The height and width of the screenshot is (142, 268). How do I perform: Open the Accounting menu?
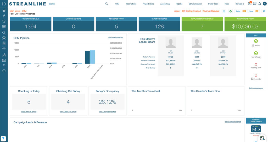click(x=165, y=4)
